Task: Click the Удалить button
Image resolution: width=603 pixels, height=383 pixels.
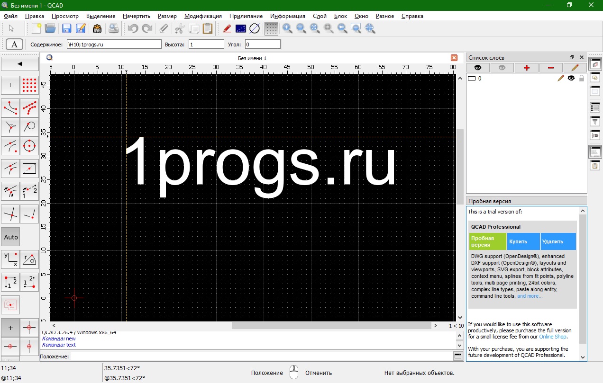Action: pyautogui.click(x=558, y=241)
